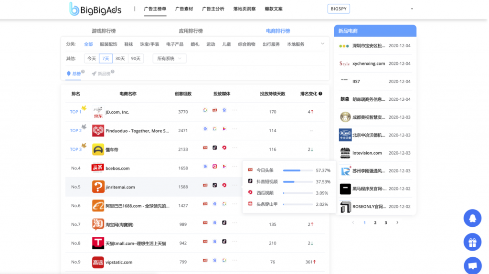This screenshot has width=489, height=274.
Task: Go to previous page of 新品电商
Action: (x=353, y=222)
